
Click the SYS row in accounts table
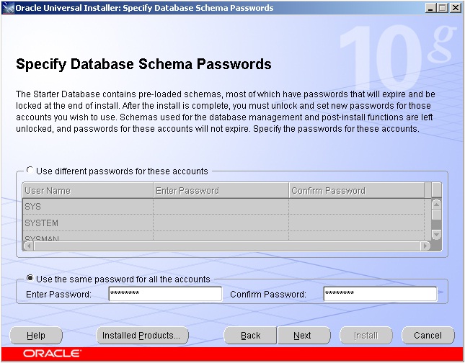87,207
